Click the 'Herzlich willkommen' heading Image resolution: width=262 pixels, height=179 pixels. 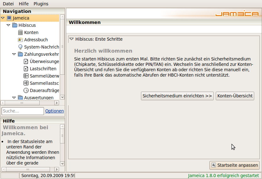coord(103,51)
